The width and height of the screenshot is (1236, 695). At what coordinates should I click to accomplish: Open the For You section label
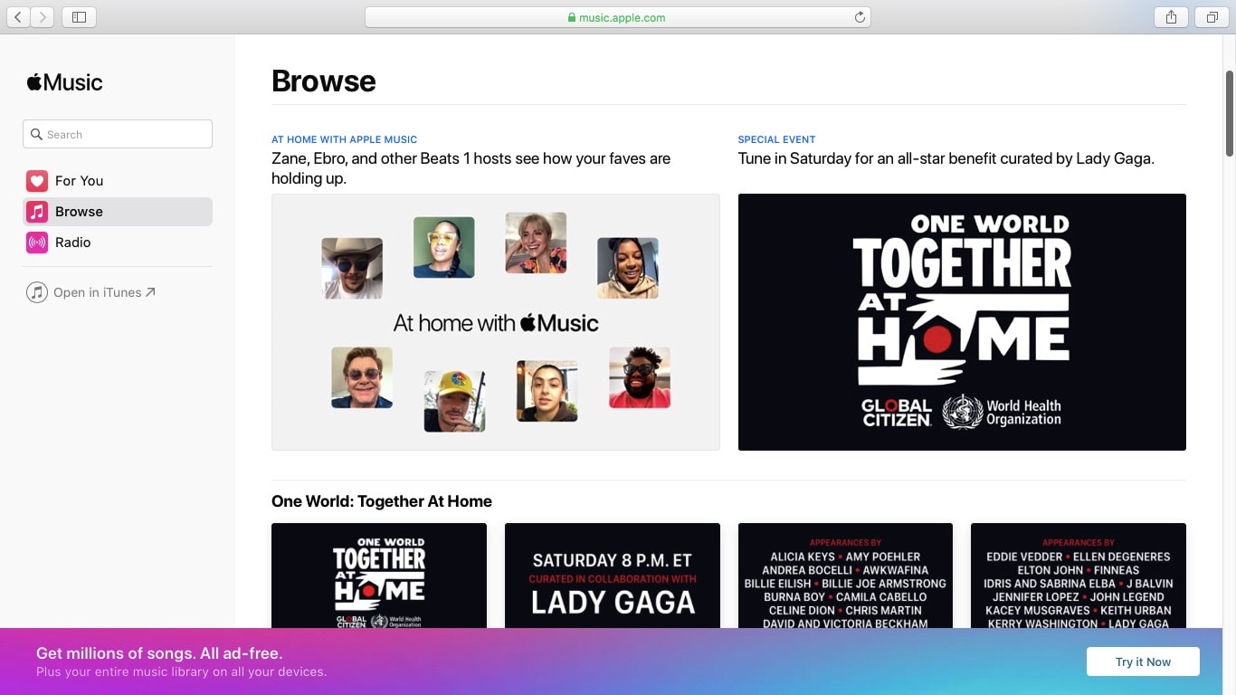pos(79,181)
